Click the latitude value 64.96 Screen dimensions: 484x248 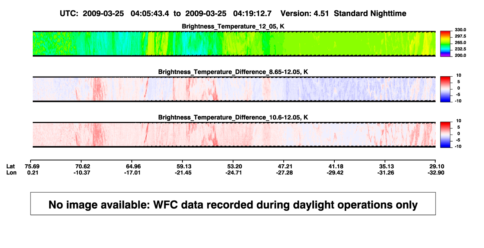(x=133, y=166)
